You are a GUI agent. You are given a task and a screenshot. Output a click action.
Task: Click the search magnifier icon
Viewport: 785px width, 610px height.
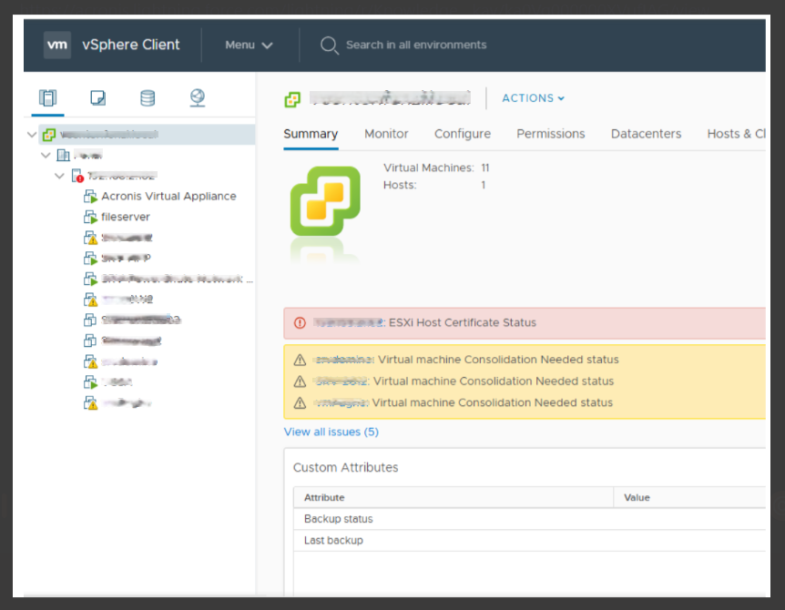click(x=330, y=45)
